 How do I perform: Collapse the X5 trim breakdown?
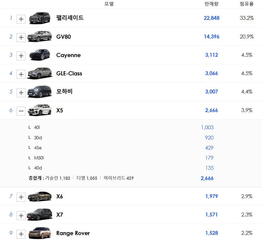point(21,110)
